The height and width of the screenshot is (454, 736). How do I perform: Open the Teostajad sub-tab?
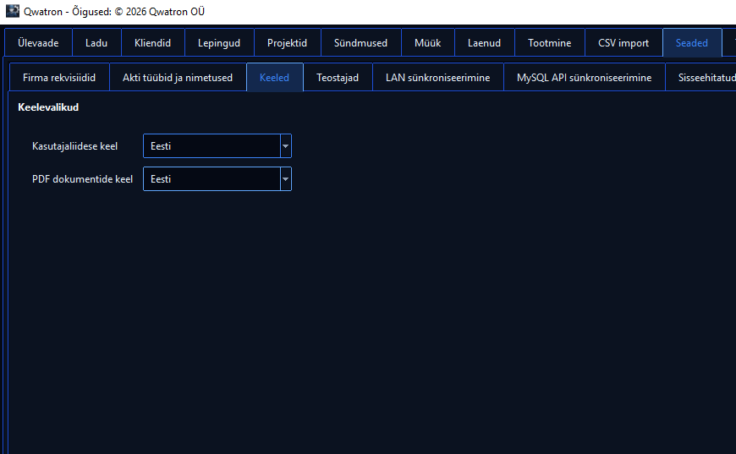tap(338, 78)
